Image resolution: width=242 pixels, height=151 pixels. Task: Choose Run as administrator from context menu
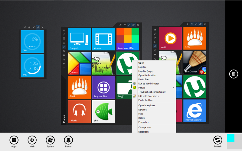tap(149, 84)
